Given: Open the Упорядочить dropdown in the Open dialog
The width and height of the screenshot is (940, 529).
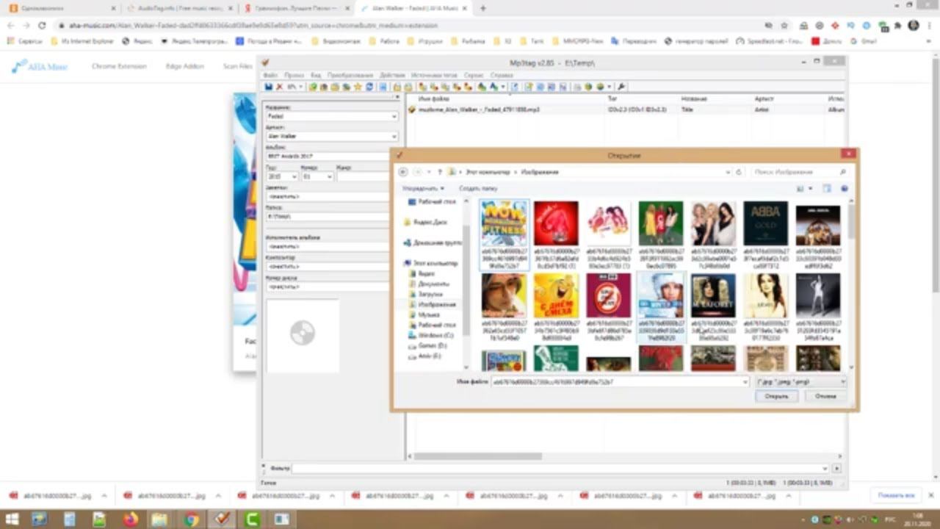Looking at the screenshot, I should (423, 189).
